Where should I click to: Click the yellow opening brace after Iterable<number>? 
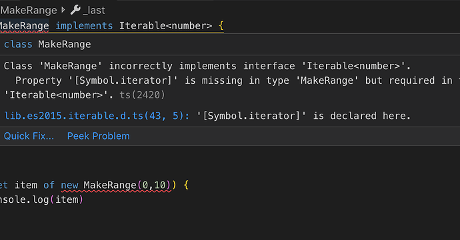221,26
